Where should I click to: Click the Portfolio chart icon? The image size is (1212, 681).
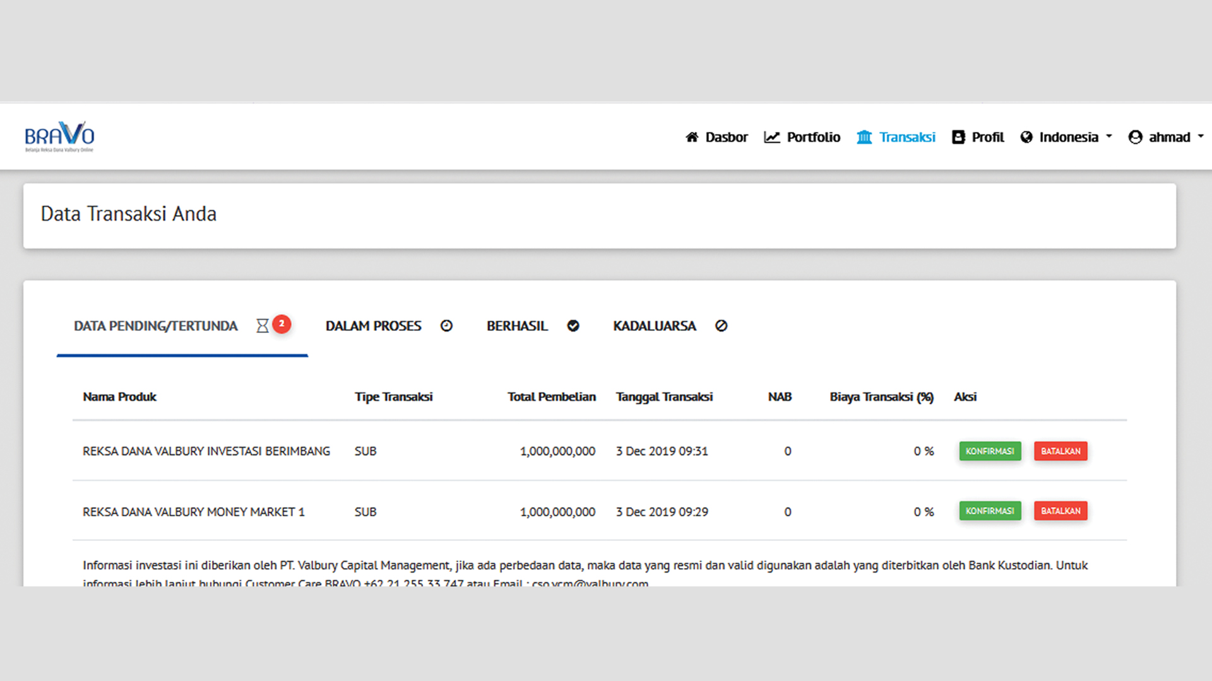tap(771, 137)
